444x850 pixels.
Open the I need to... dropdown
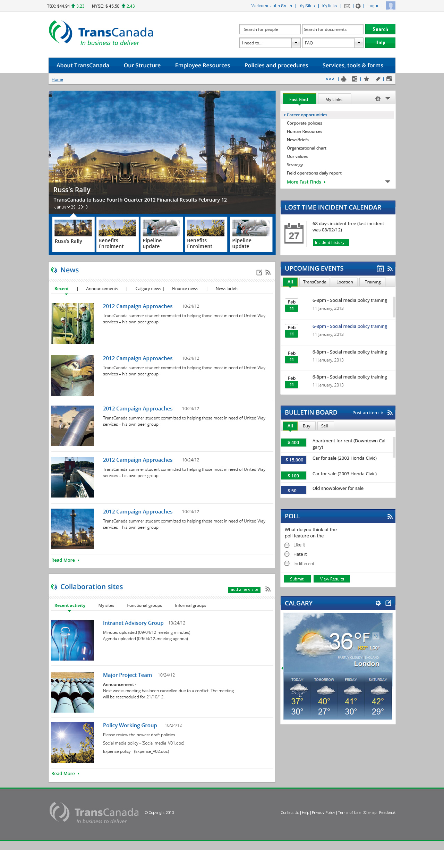point(270,43)
